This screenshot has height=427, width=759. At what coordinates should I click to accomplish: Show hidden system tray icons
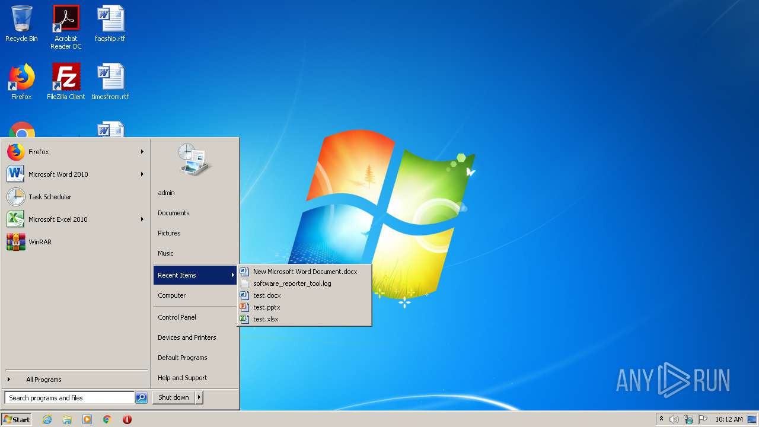click(661, 419)
